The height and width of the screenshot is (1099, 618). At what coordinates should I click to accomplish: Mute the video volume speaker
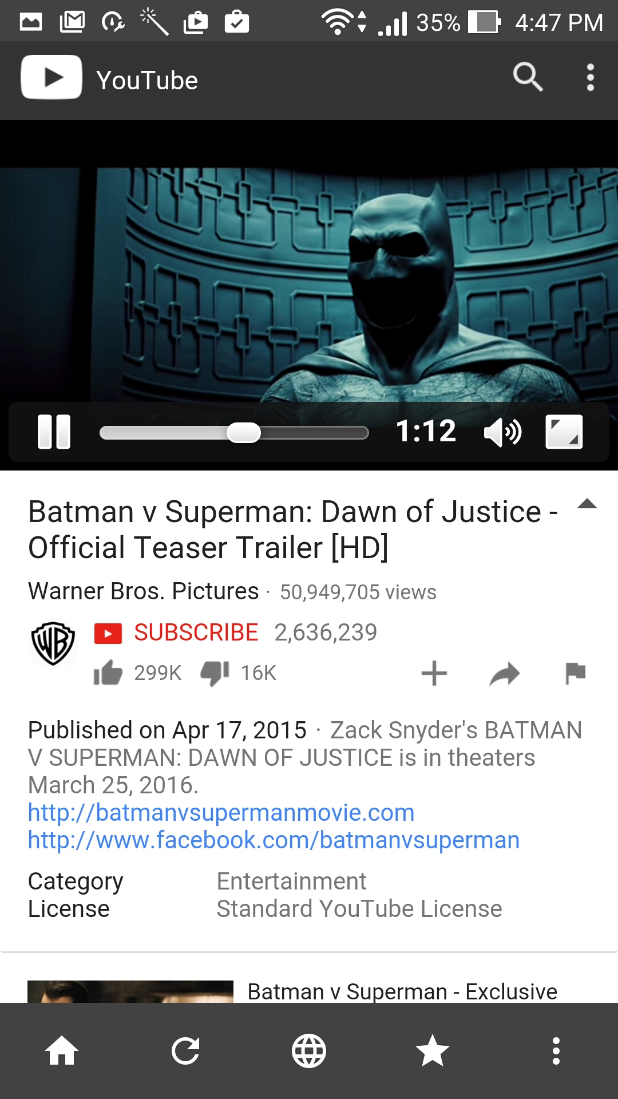(502, 432)
